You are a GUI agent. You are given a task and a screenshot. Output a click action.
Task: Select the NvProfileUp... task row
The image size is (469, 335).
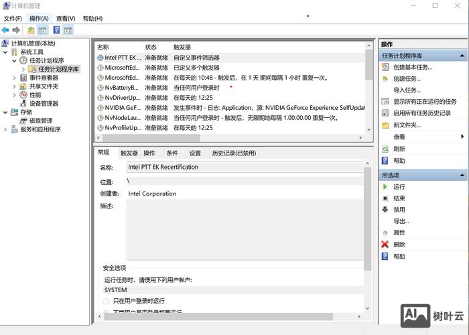230,128
